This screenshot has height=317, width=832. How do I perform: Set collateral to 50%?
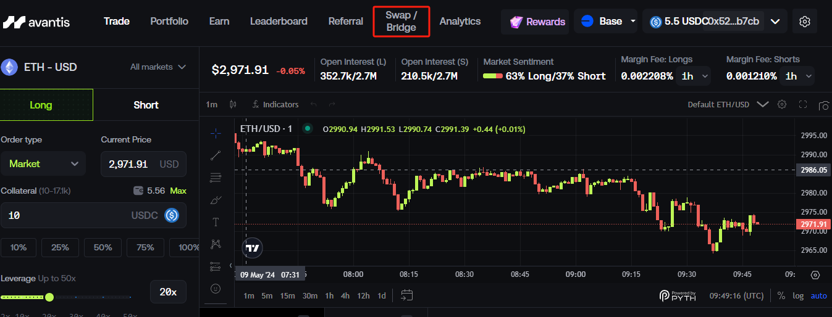pos(103,247)
